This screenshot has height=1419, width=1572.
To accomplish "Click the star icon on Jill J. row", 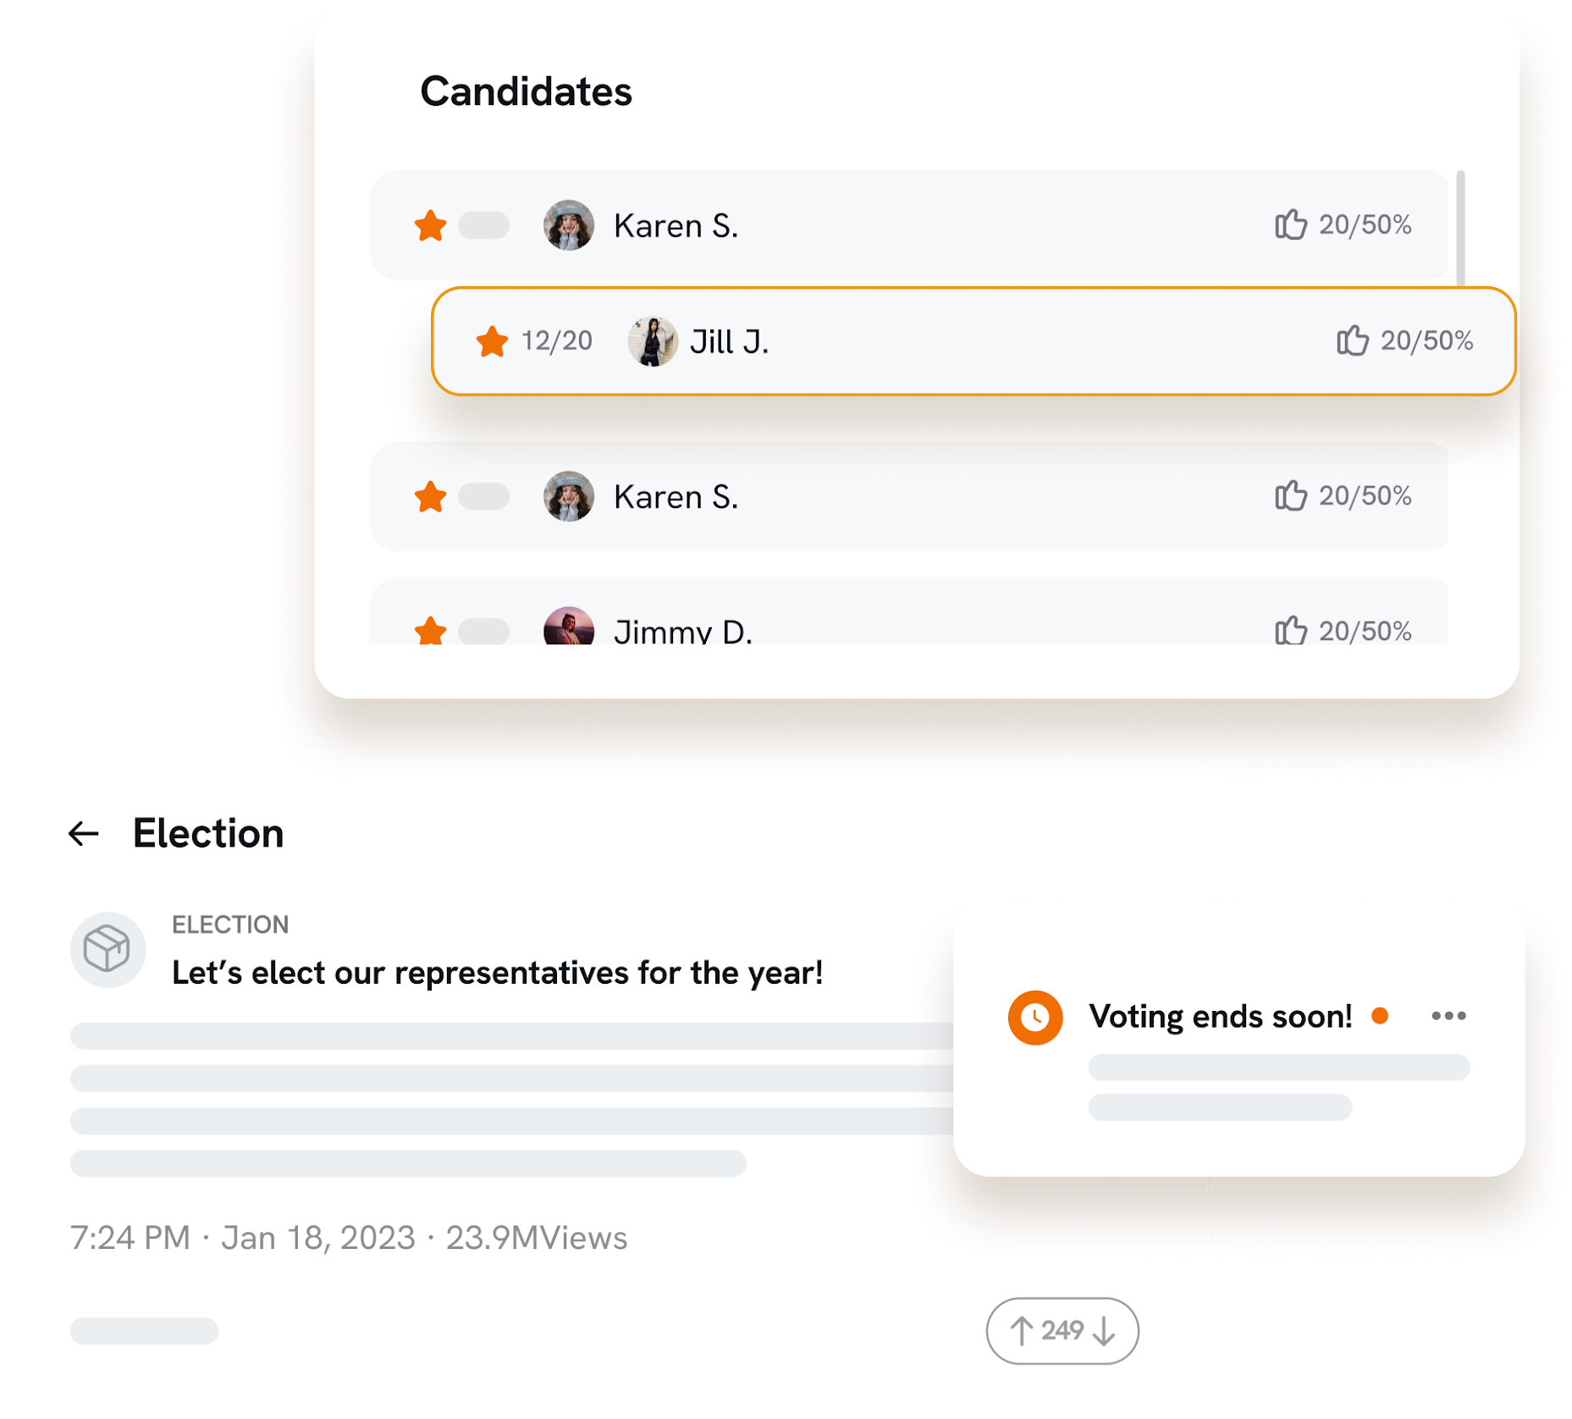I will tap(492, 341).
